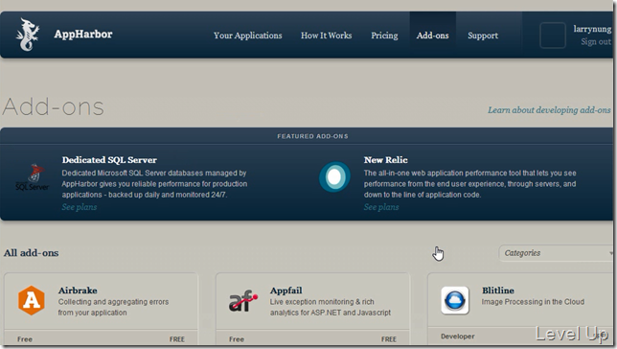This screenshot has width=617, height=349.
Task: Select Appfail Free plan row
Action: click(312, 338)
